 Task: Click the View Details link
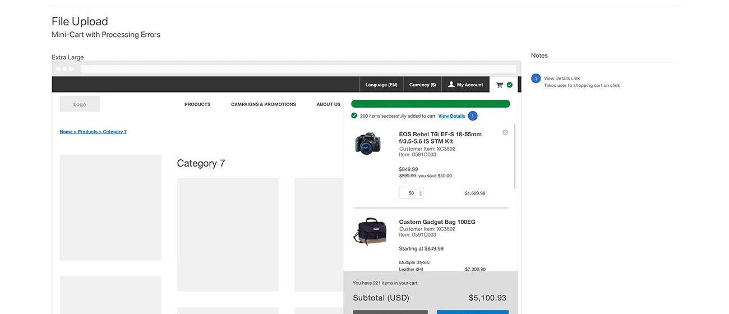click(x=452, y=116)
